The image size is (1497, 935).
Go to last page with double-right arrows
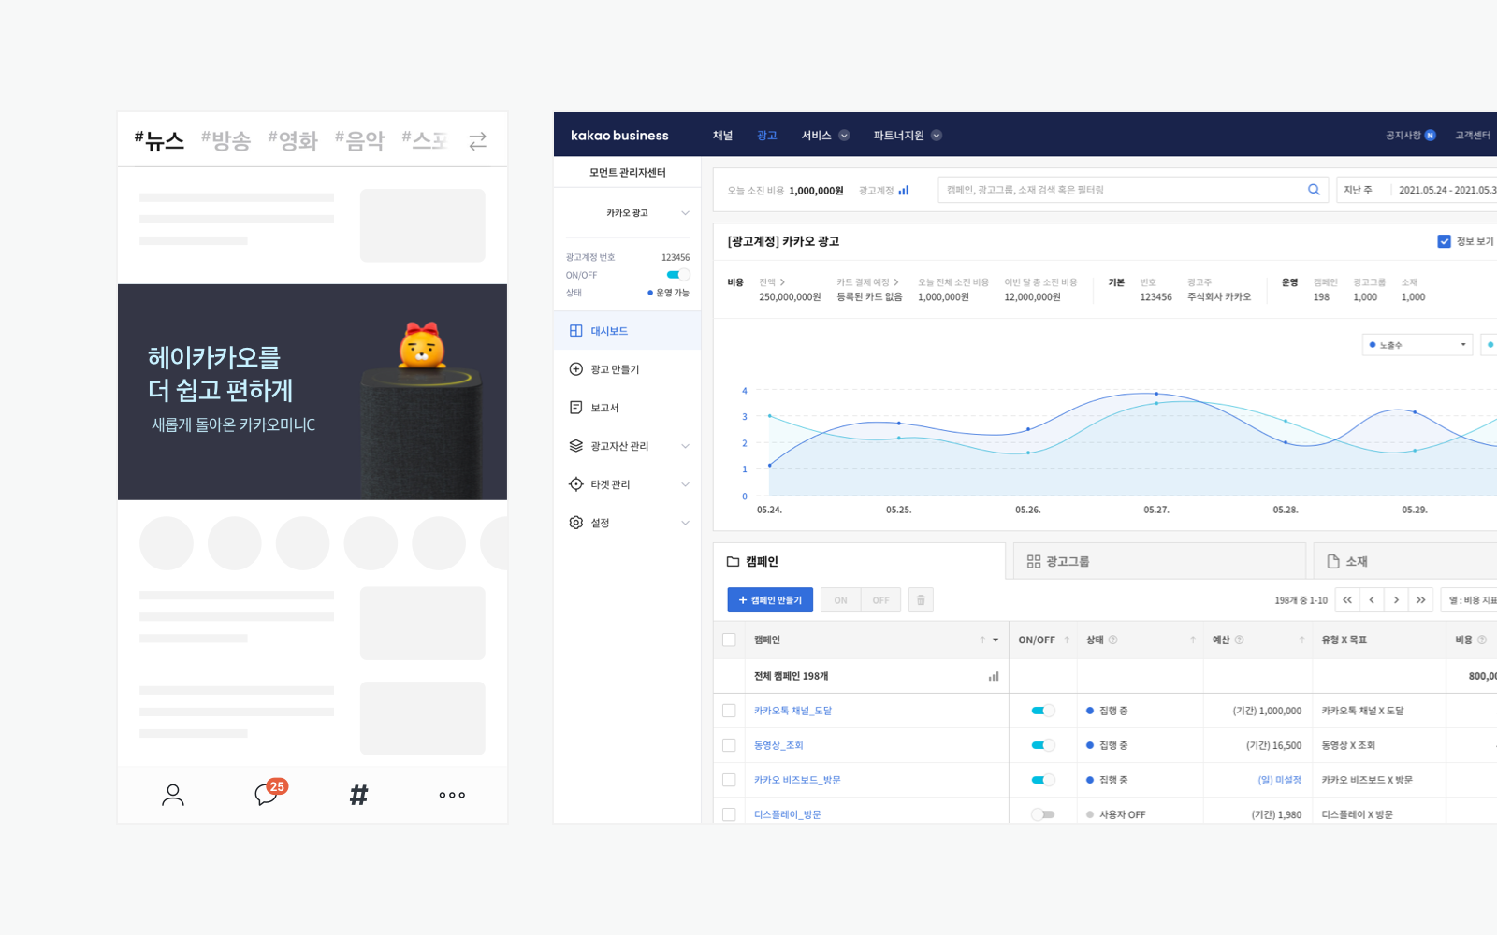(x=1420, y=600)
